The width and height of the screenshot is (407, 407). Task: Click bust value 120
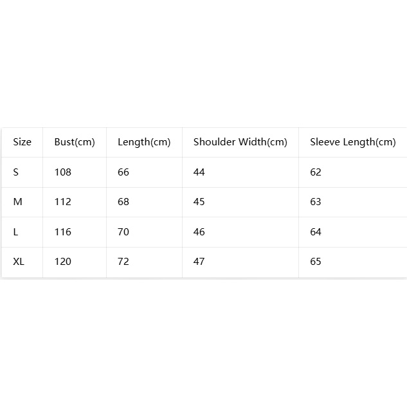coord(62,262)
